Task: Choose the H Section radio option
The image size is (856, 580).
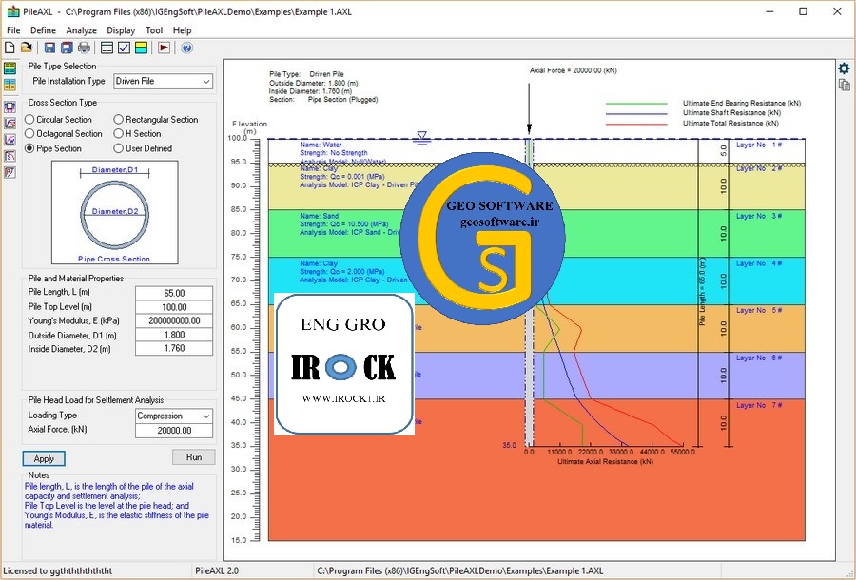Action: pyautogui.click(x=119, y=134)
